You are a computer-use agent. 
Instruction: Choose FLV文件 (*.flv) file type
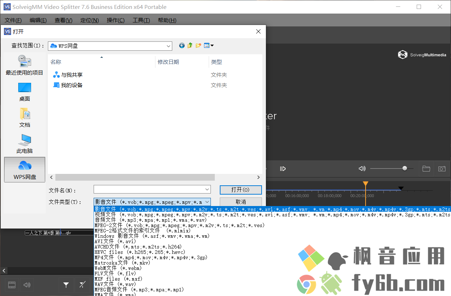point(272,274)
